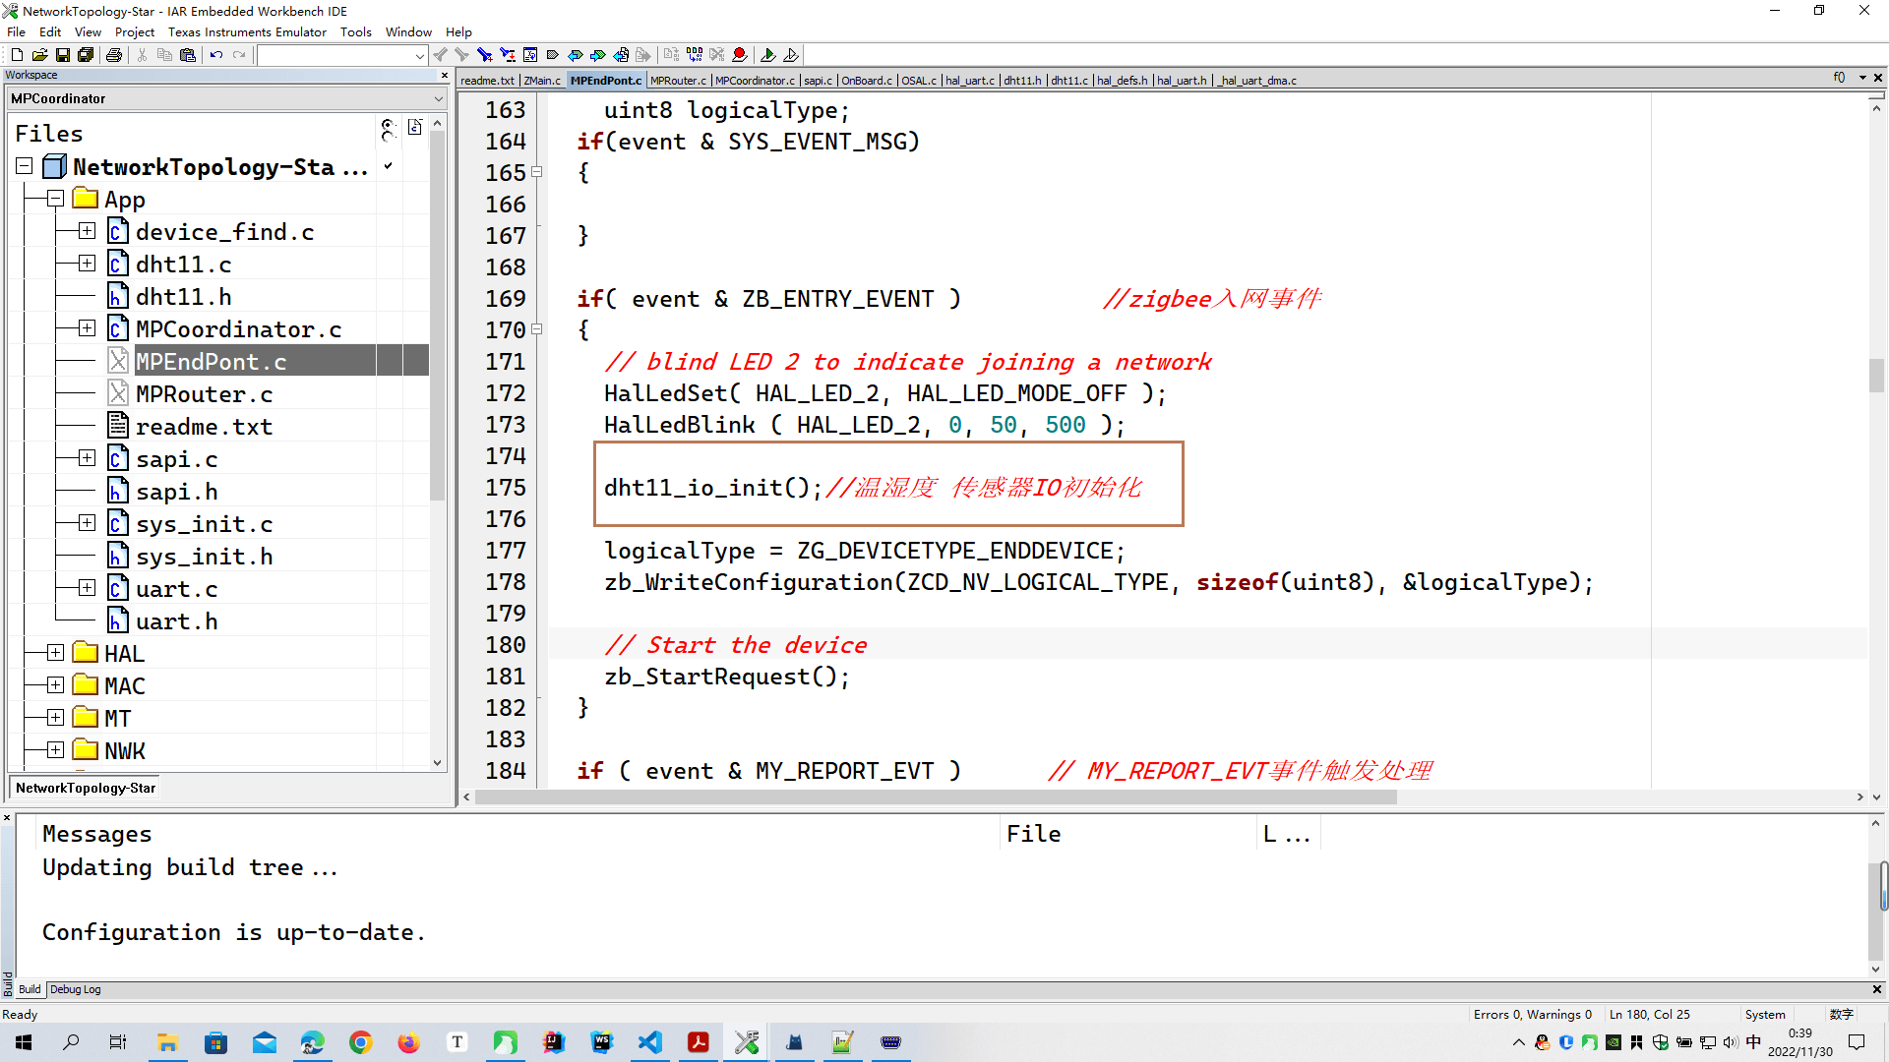Collapse the App folder tree node

pos(56,200)
